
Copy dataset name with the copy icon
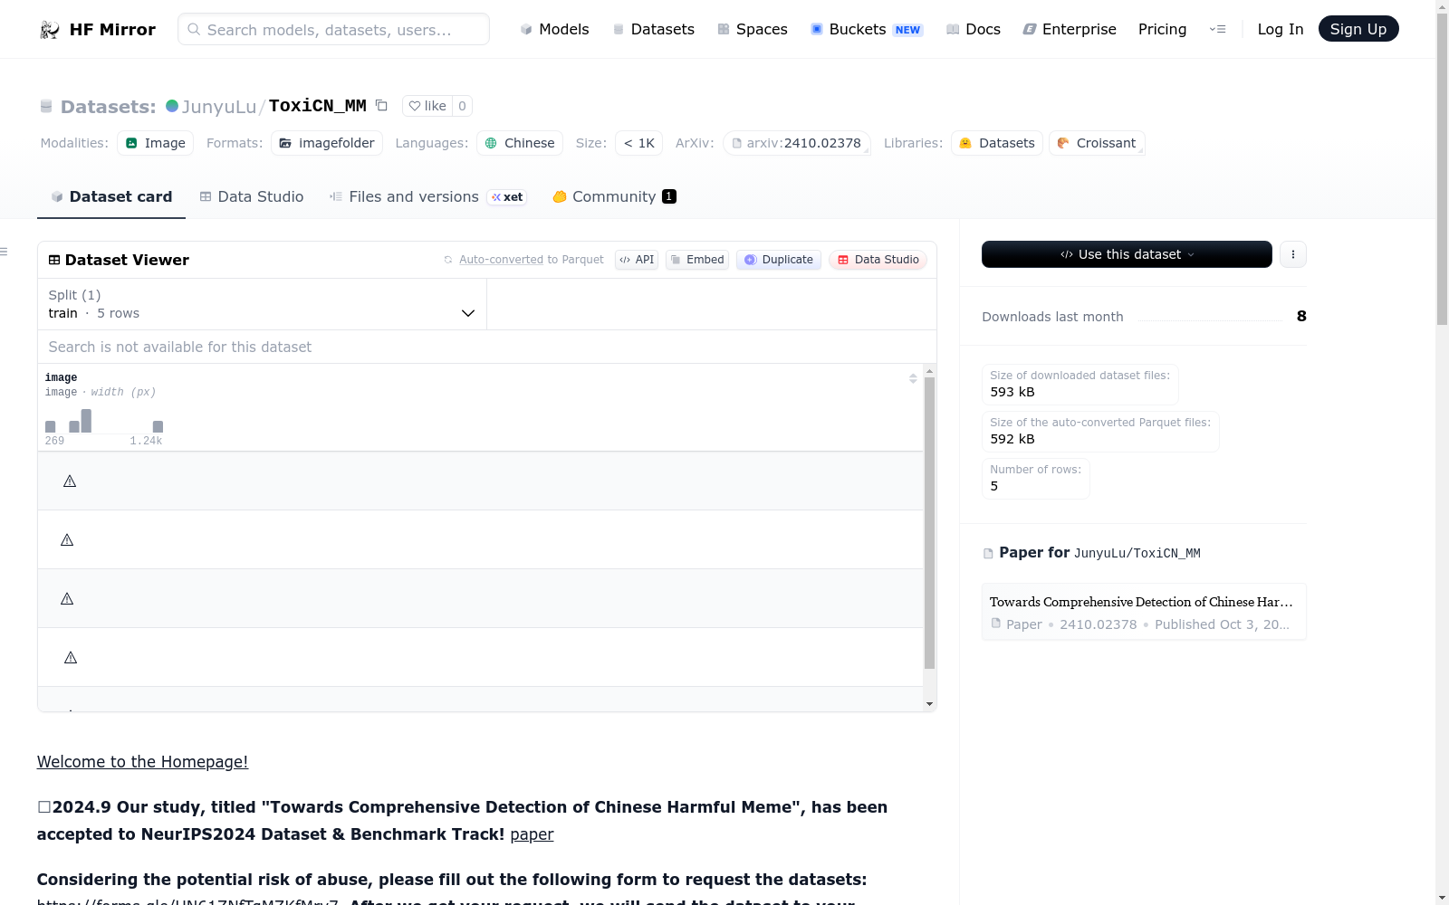(382, 106)
